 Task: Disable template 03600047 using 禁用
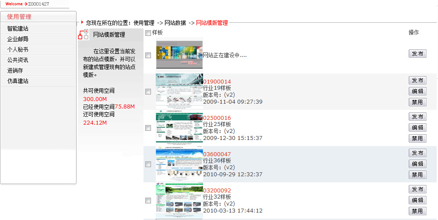point(417,175)
